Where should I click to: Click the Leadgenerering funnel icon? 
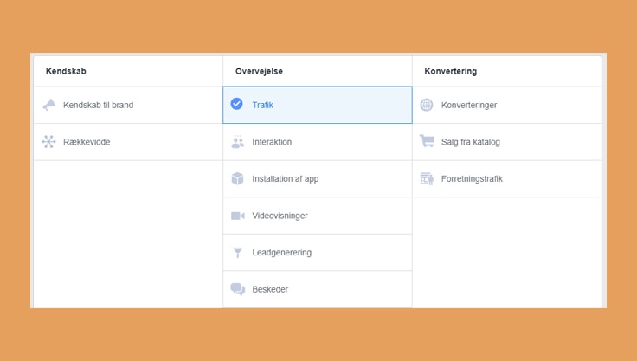click(238, 253)
